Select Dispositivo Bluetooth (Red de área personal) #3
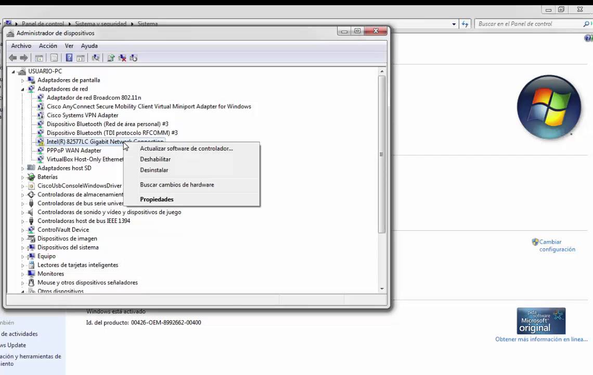The width and height of the screenshot is (593, 375). pos(107,124)
